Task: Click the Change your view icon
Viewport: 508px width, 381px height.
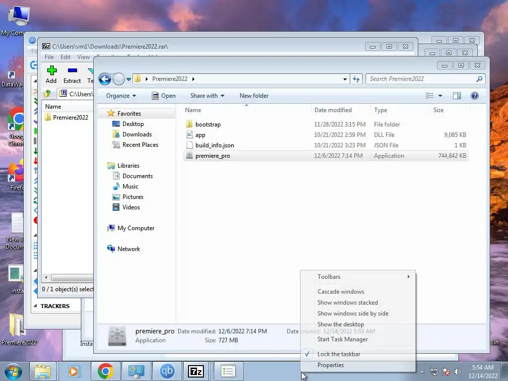Action: (x=429, y=96)
